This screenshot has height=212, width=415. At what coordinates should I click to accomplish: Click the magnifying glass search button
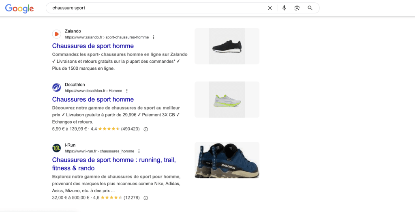click(x=310, y=8)
